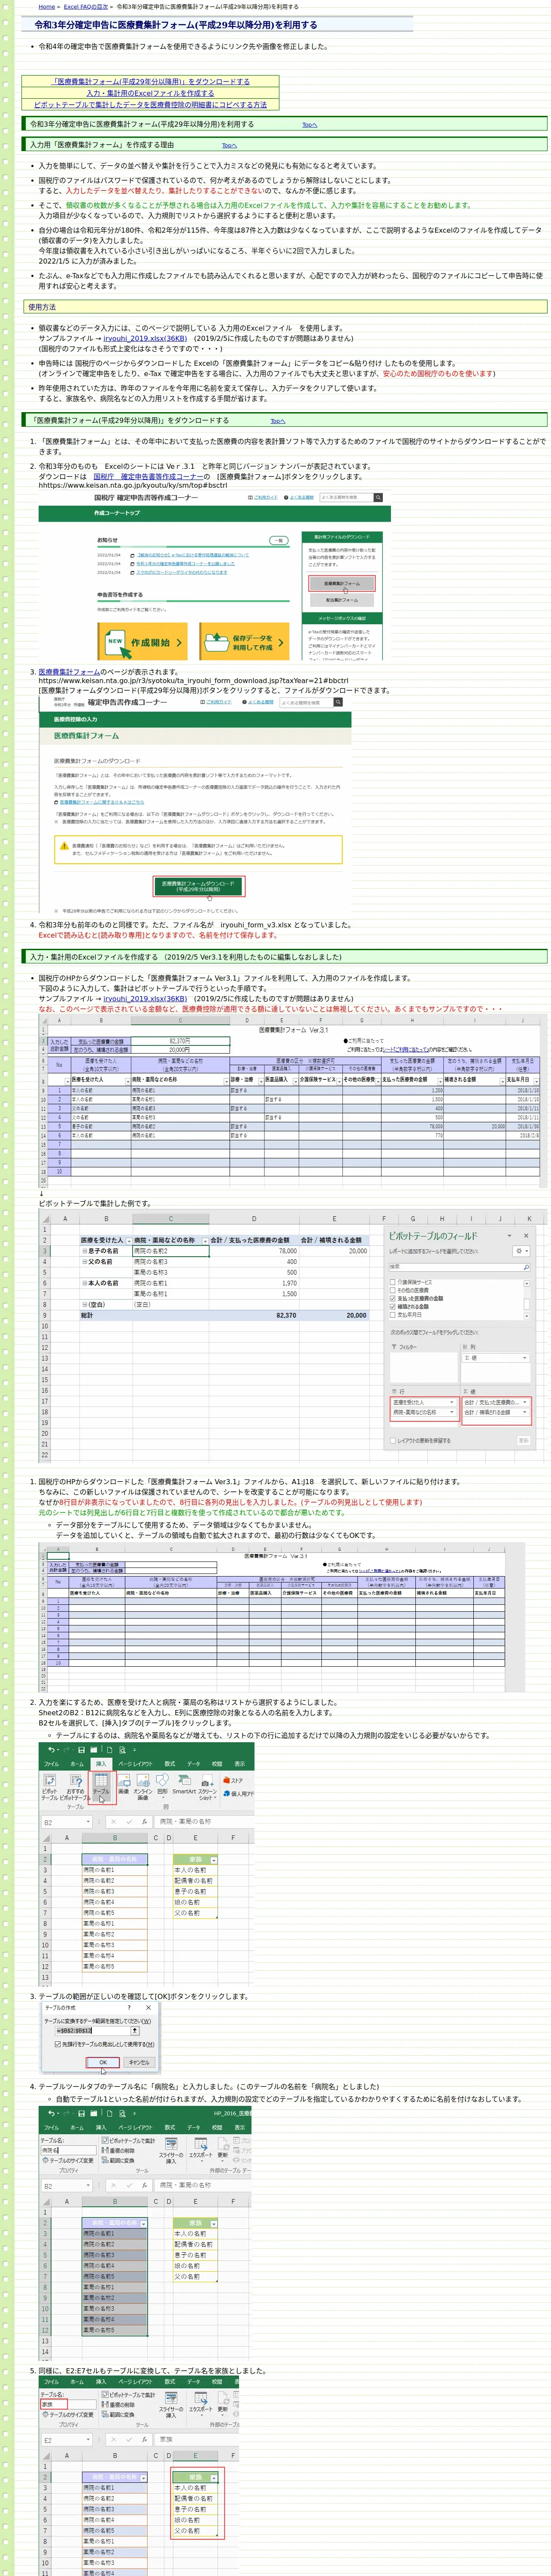The height and width of the screenshot is (2576, 551).
Task: Select 校閲 tab in the テーブル-icon Excel screenshot
Action: [217, 1764]
